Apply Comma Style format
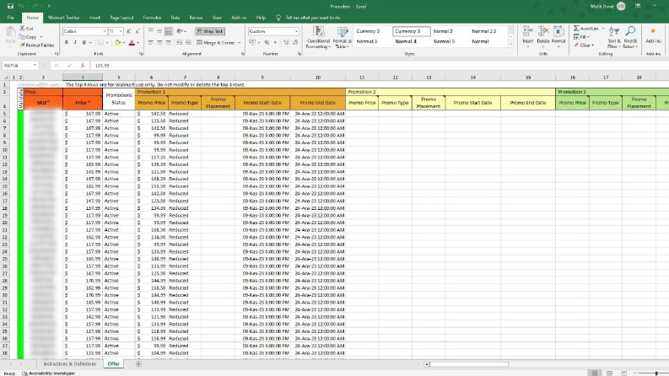The image size is (669, 376). click(275, 43)
